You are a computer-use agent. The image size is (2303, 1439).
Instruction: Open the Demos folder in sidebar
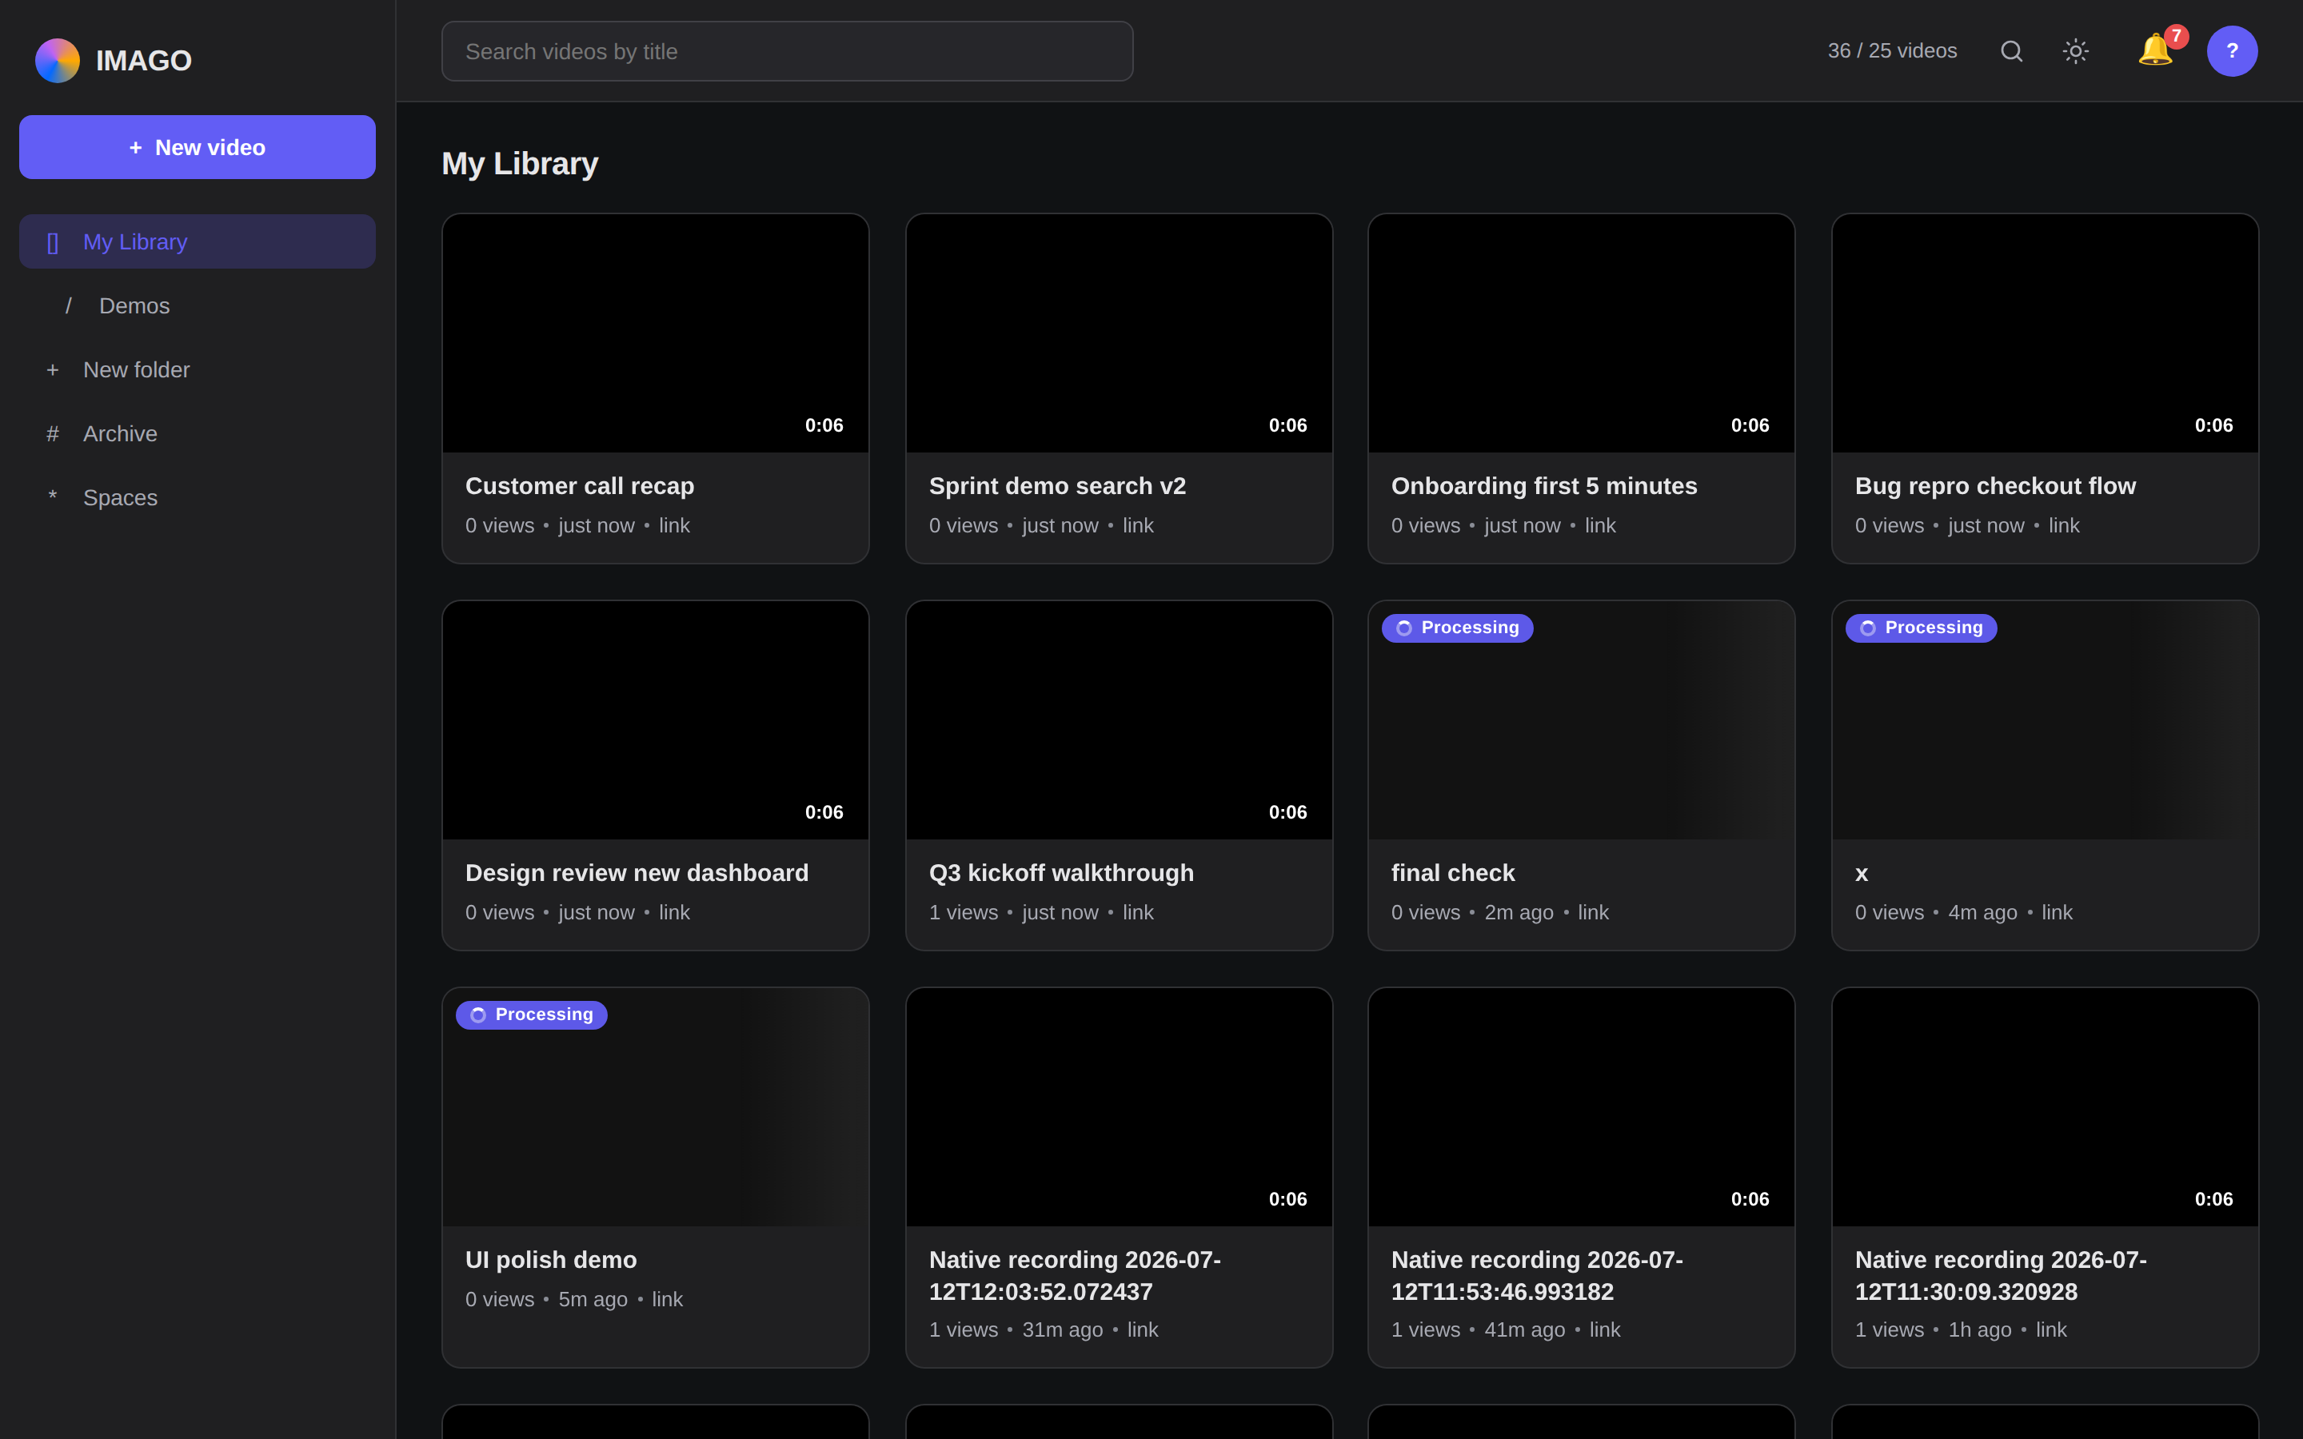tap(197, 305)
